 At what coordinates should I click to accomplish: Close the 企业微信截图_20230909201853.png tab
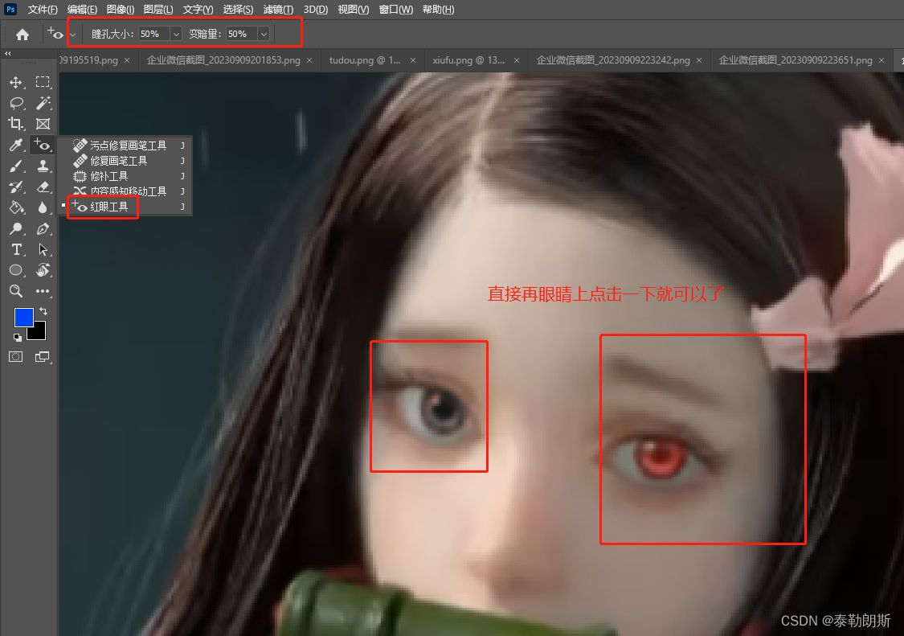(x=309, y=60)
